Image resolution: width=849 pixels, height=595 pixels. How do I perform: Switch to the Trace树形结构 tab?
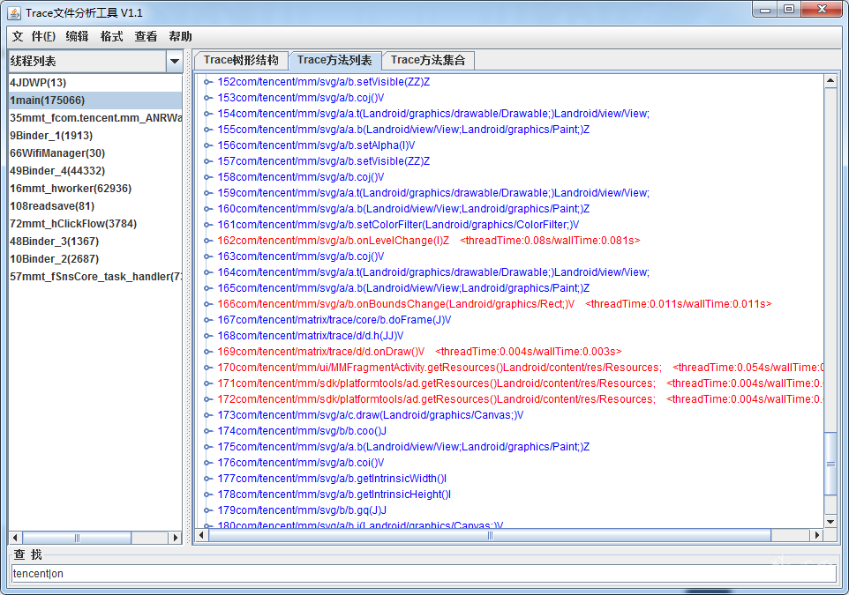(241, 60)
